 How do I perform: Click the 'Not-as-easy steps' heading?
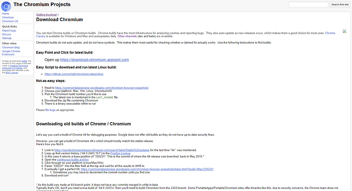(51, 81)
